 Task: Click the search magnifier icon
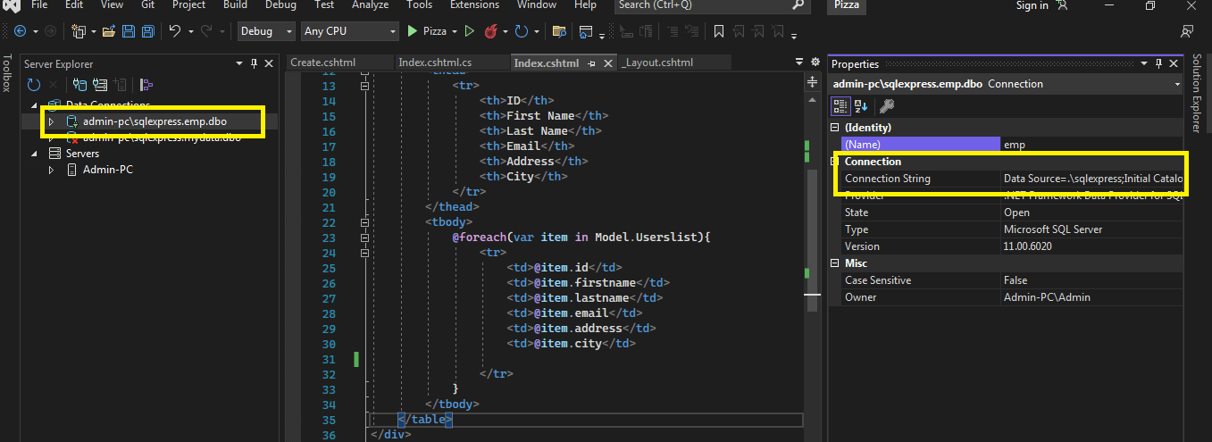pyautogui.click(x=798, y=5)
